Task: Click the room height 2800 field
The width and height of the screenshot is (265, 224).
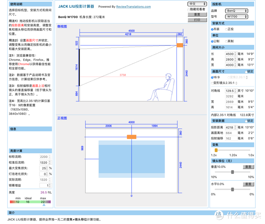Action: click(x=231, y=59)
